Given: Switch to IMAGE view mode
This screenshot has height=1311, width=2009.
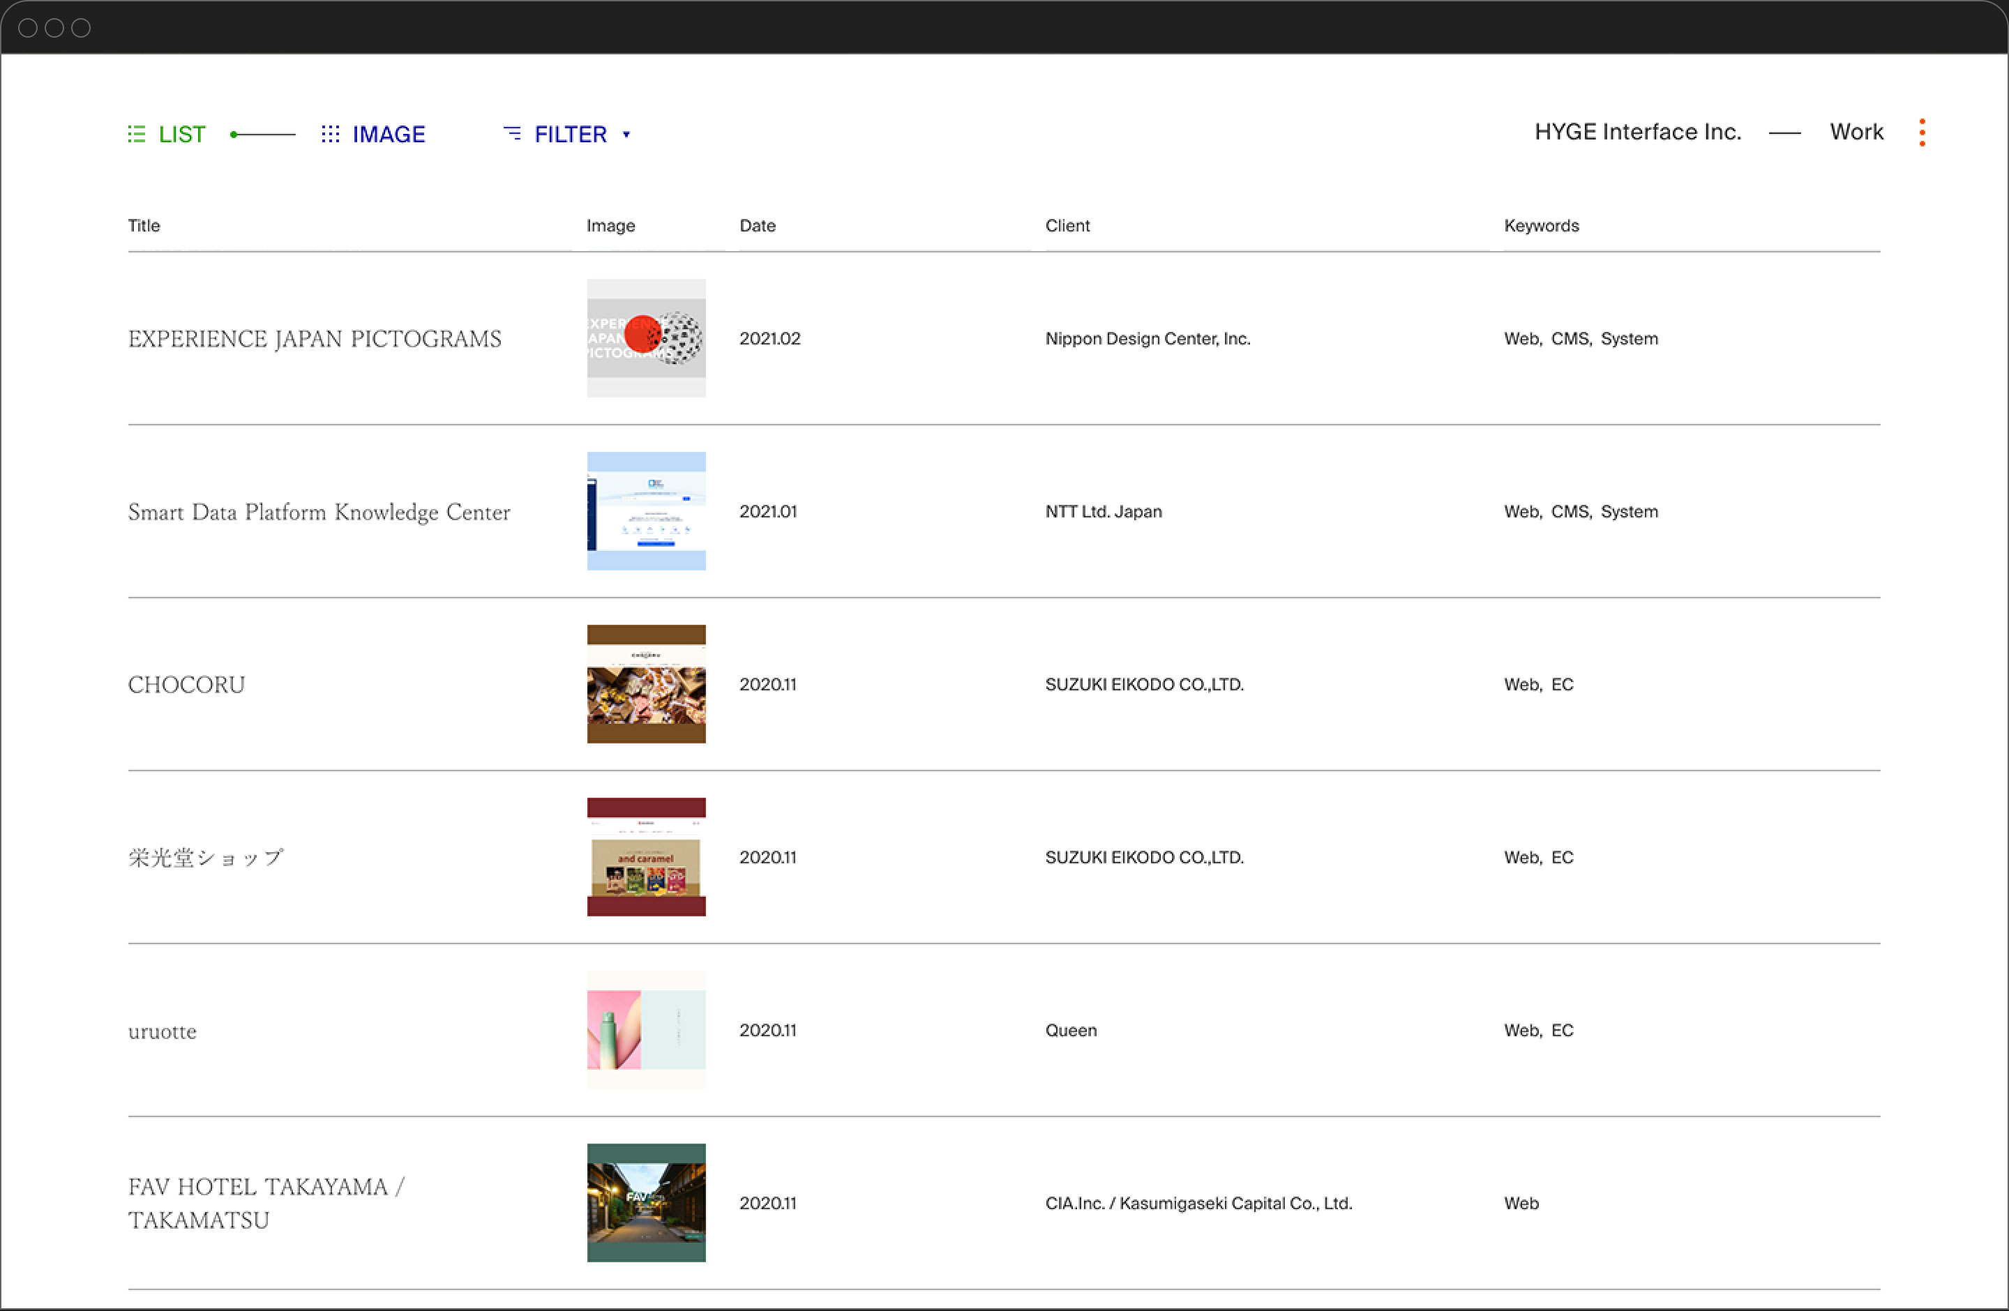Looking at the screenshot, I should click(389, 134).
